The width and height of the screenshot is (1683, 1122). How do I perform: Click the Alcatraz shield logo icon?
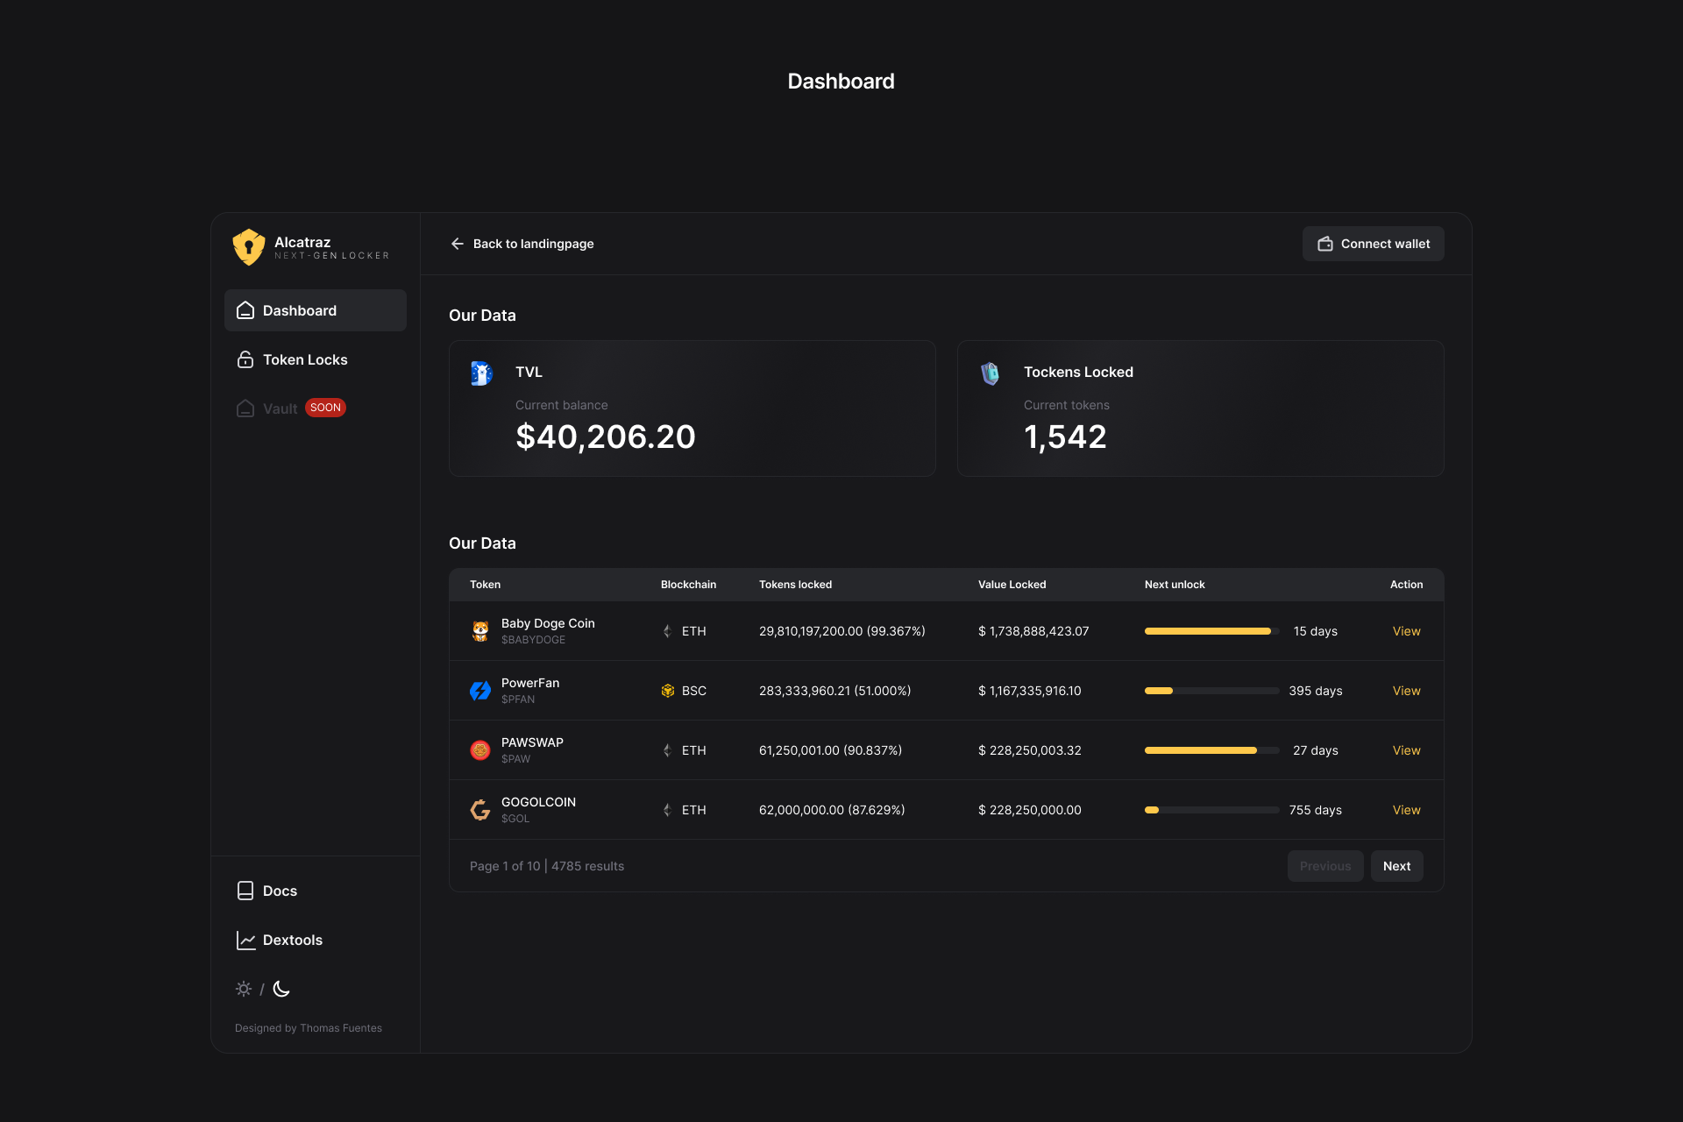(249, 247)
